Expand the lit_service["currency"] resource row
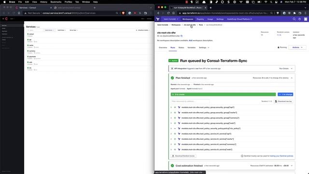The width and height of the screenshot is (309, 174). point(171,144)
